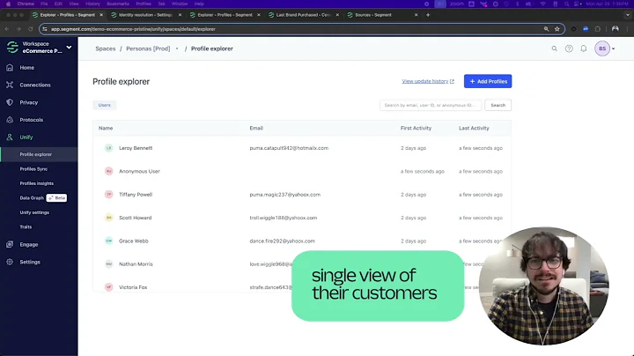
Task: Close the Sources - Segment tab
Action: [416, 15]
